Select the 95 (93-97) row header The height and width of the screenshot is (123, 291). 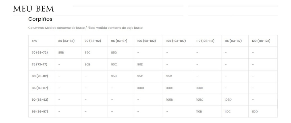(x=40, y=111)
